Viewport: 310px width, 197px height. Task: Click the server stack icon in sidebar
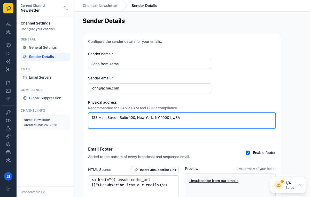(x=8, y=152)
